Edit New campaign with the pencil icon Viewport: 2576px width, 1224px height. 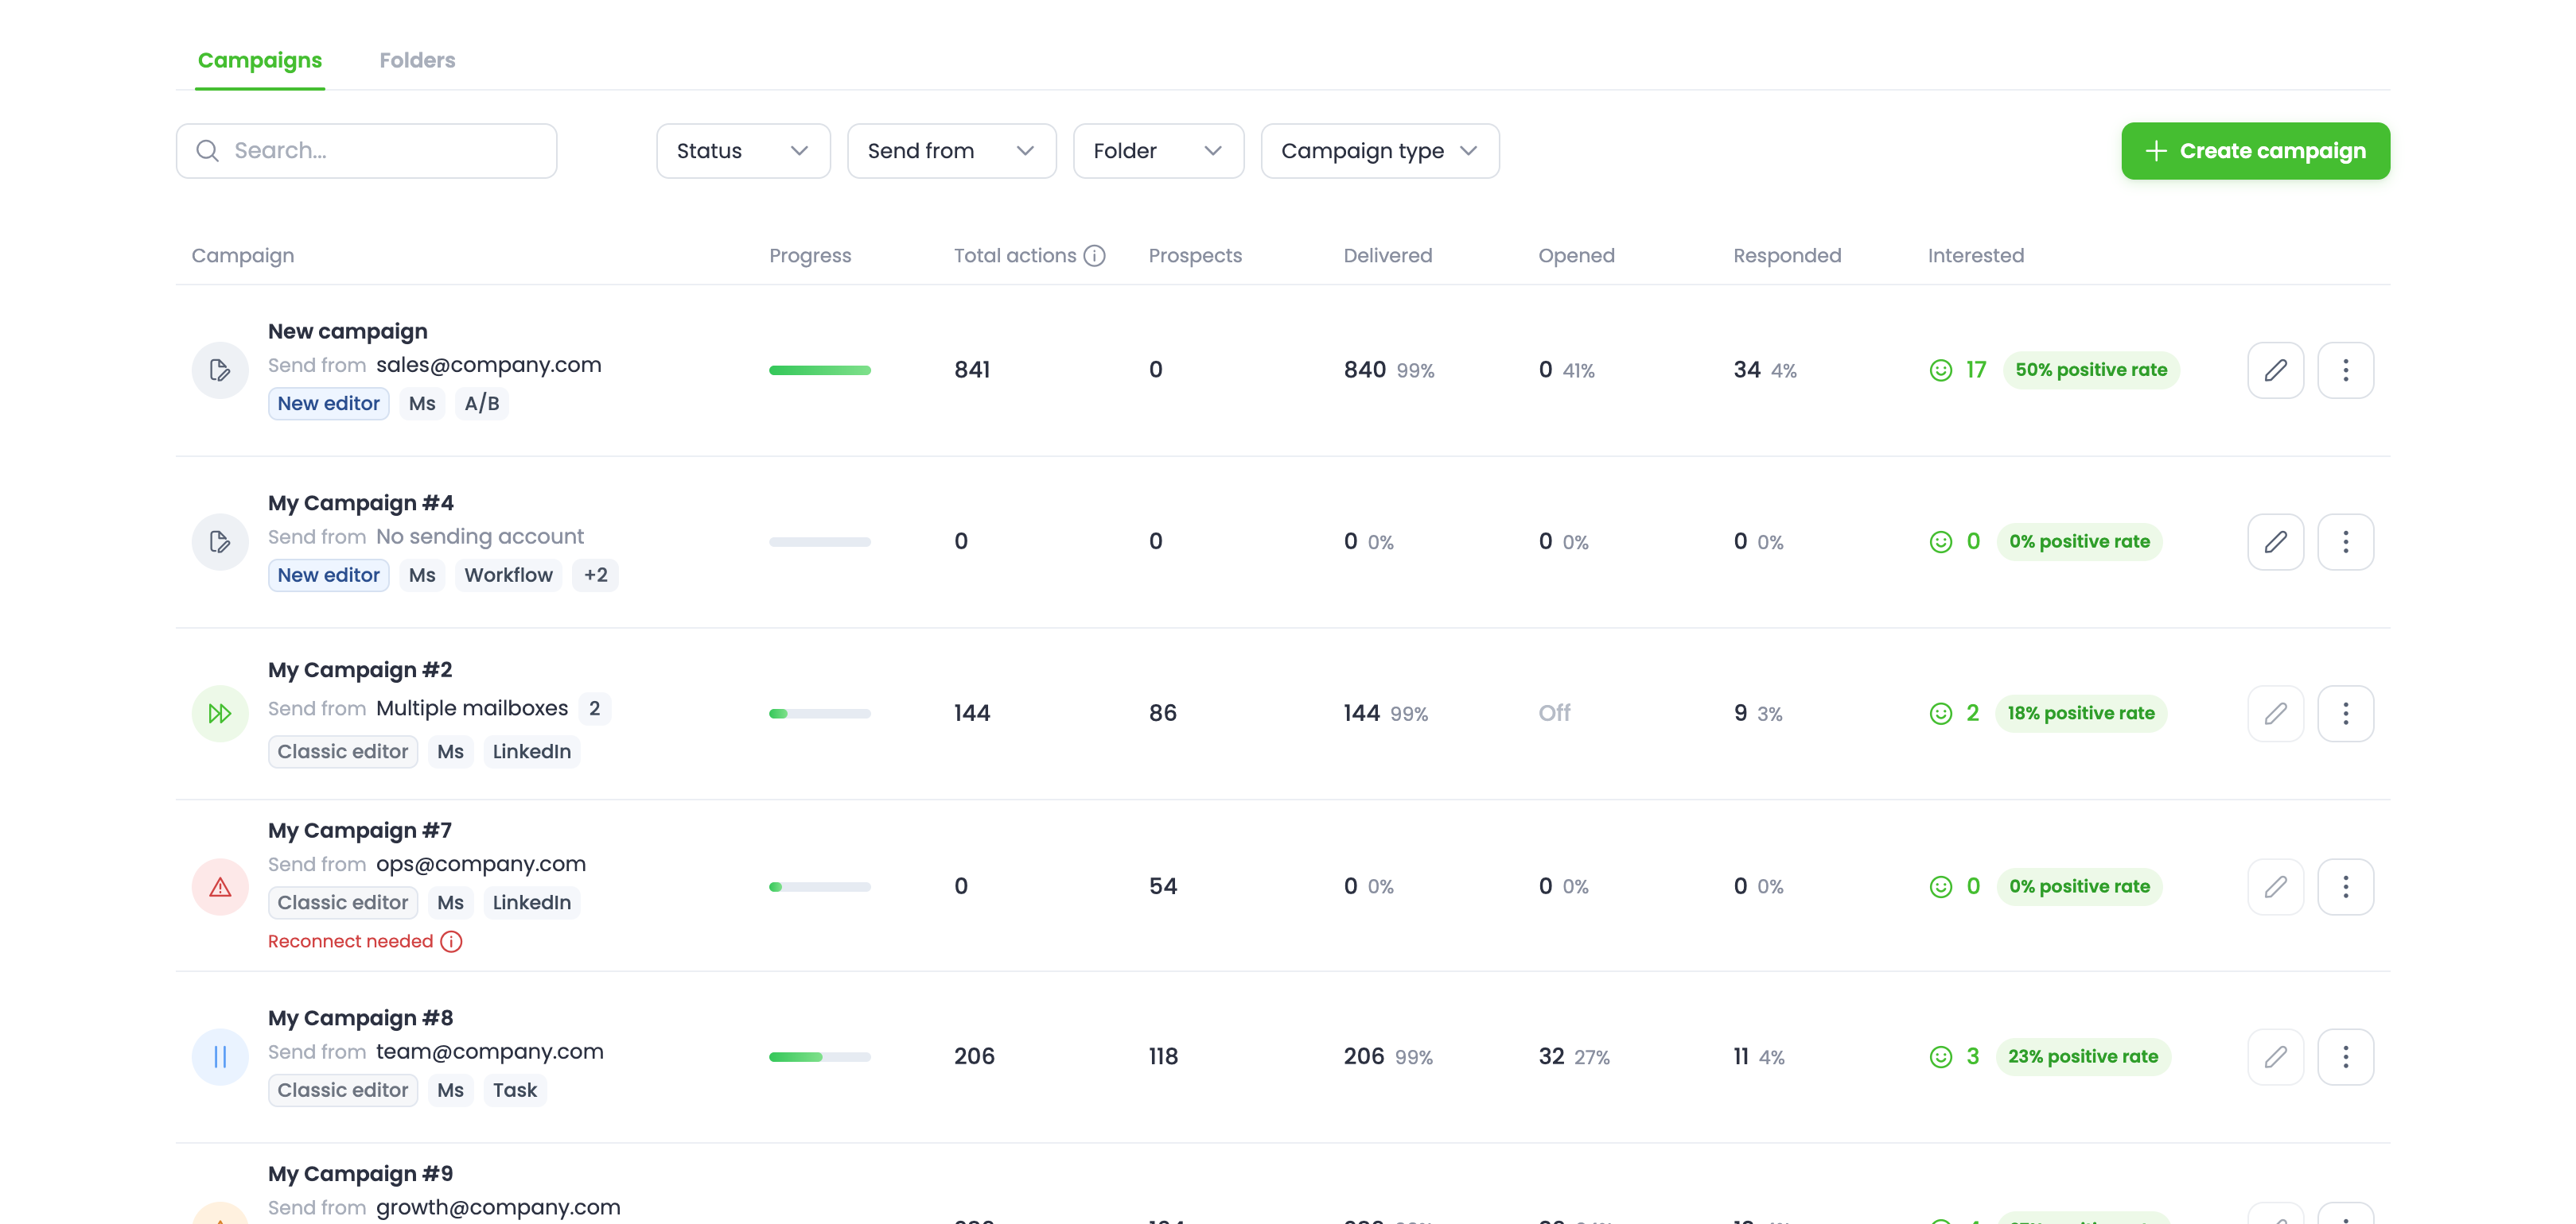pyautogui.click(x=2275, y=370)
